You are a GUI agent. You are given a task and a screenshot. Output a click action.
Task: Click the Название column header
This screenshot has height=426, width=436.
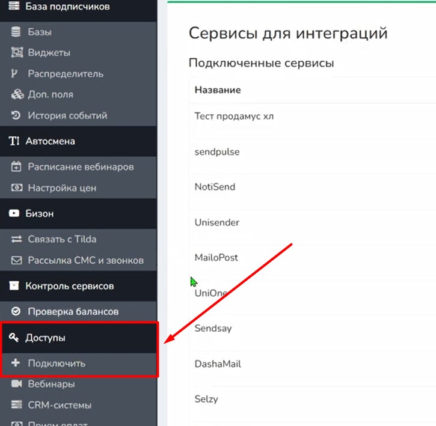point(218,90)
